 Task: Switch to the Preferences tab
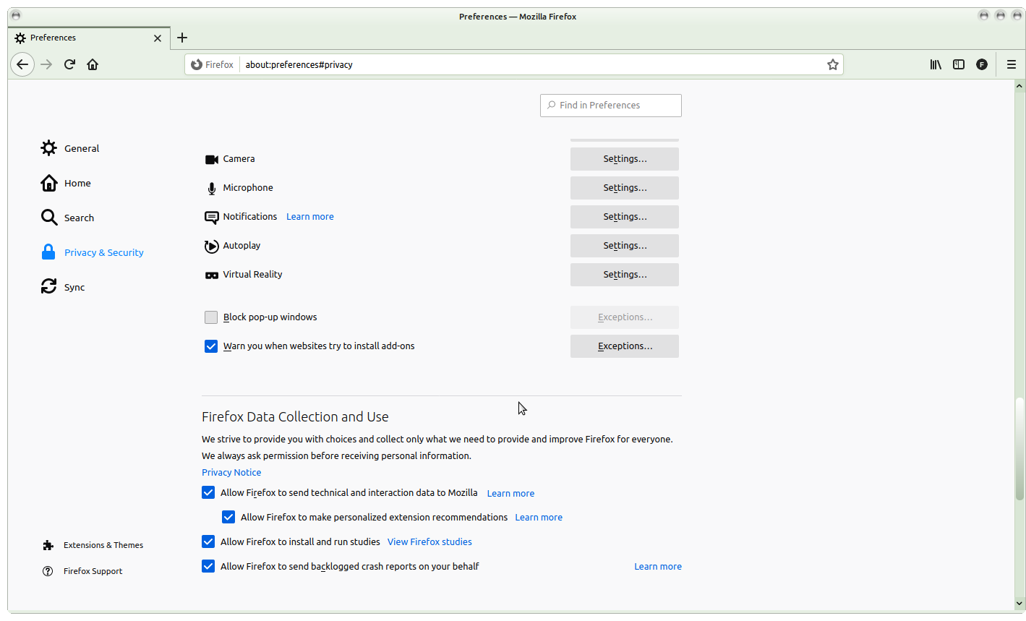(x=88, y=38)
